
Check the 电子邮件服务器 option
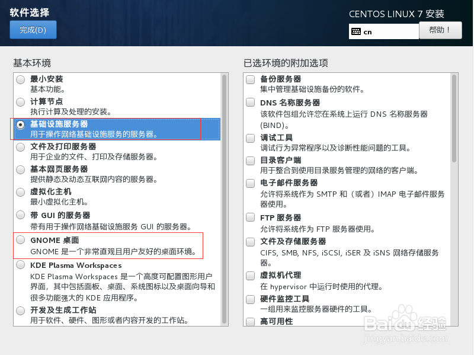coord(250,183)
